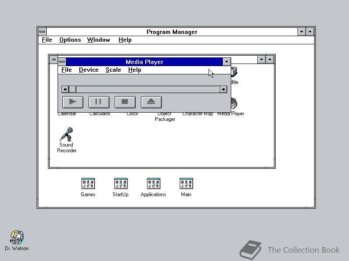This screenshot has width=349, height=261.
Task: Open Program Manager Help menu
Action: click(x=125, y=40)
